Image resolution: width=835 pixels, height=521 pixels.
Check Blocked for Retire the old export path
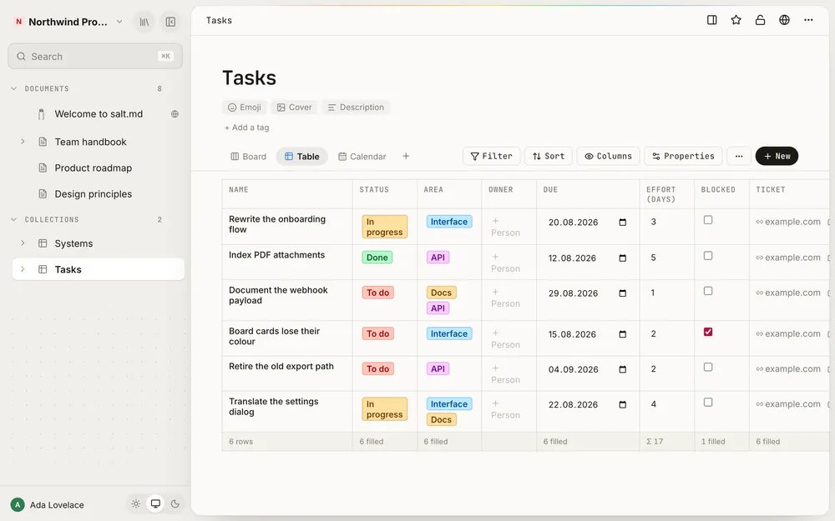point(708,368)
